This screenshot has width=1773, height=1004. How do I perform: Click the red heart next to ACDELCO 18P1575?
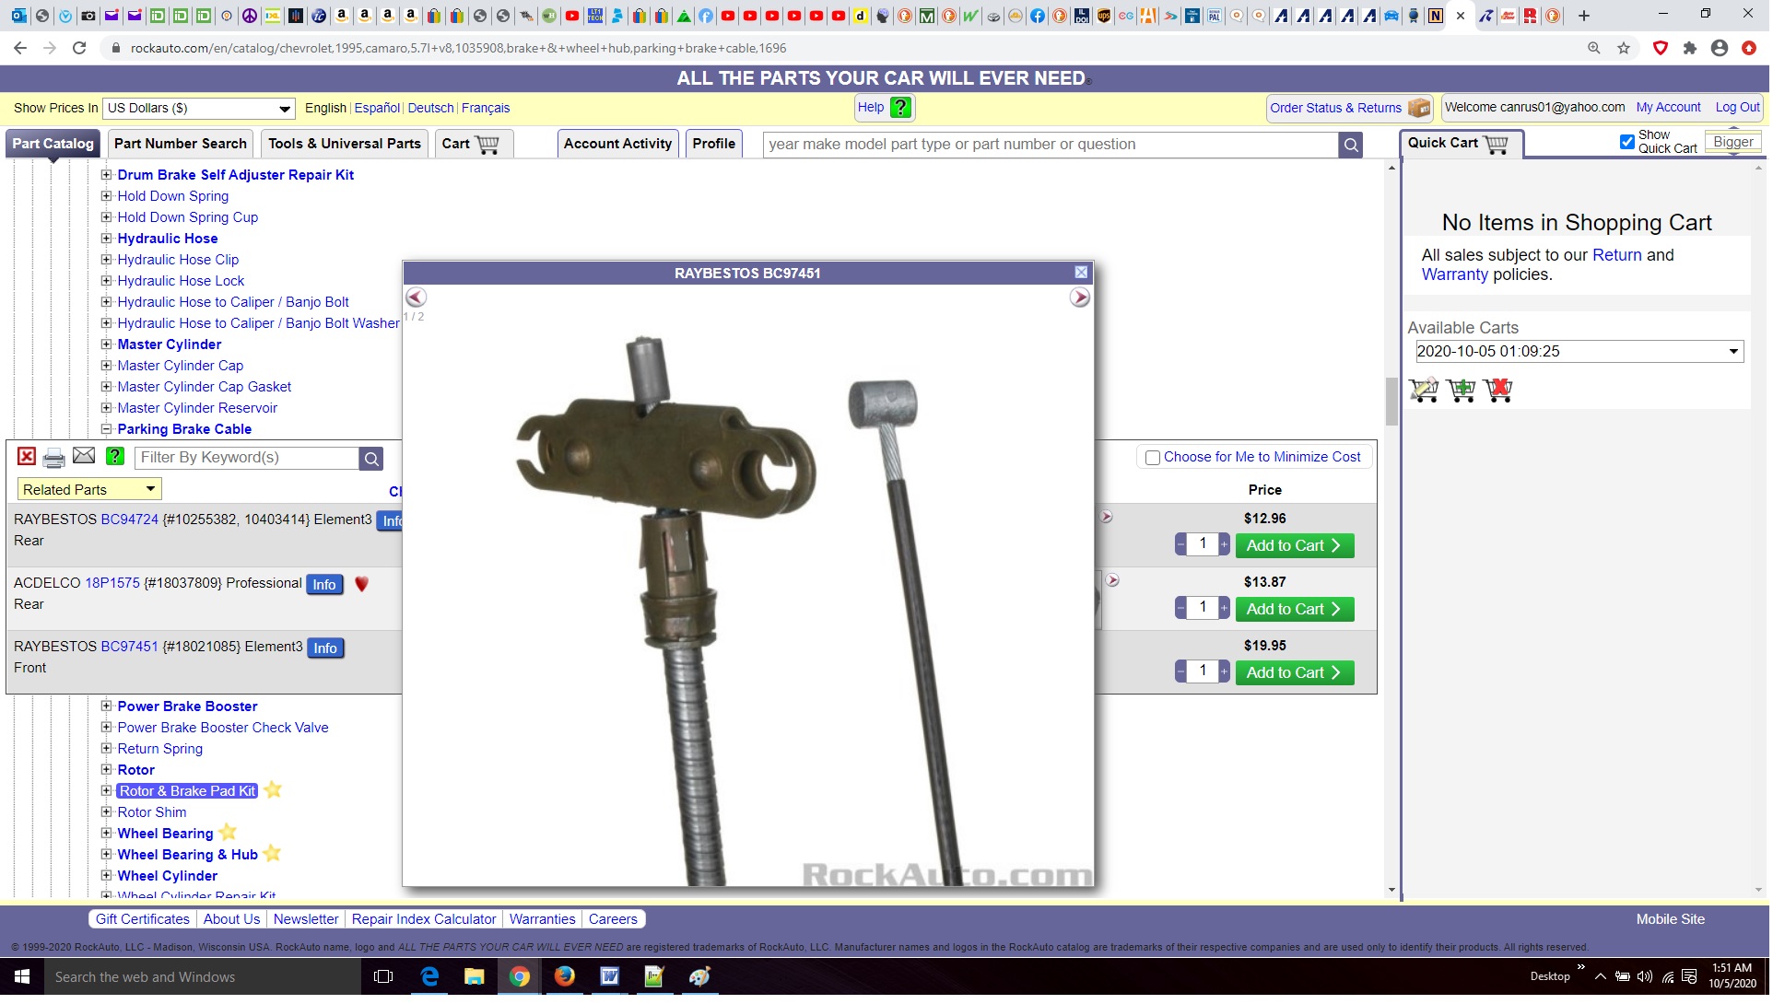362,585
